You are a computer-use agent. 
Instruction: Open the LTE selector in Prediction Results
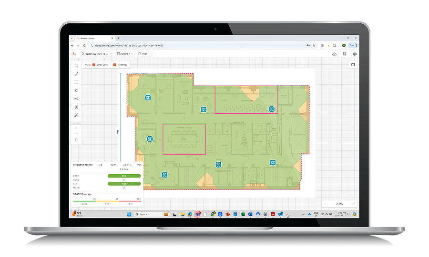(101, 165)
